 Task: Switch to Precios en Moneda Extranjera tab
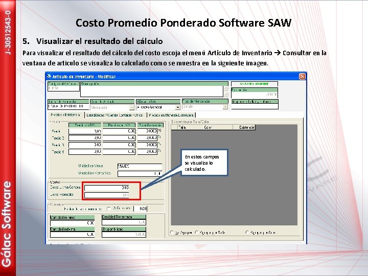click(171, 115)
